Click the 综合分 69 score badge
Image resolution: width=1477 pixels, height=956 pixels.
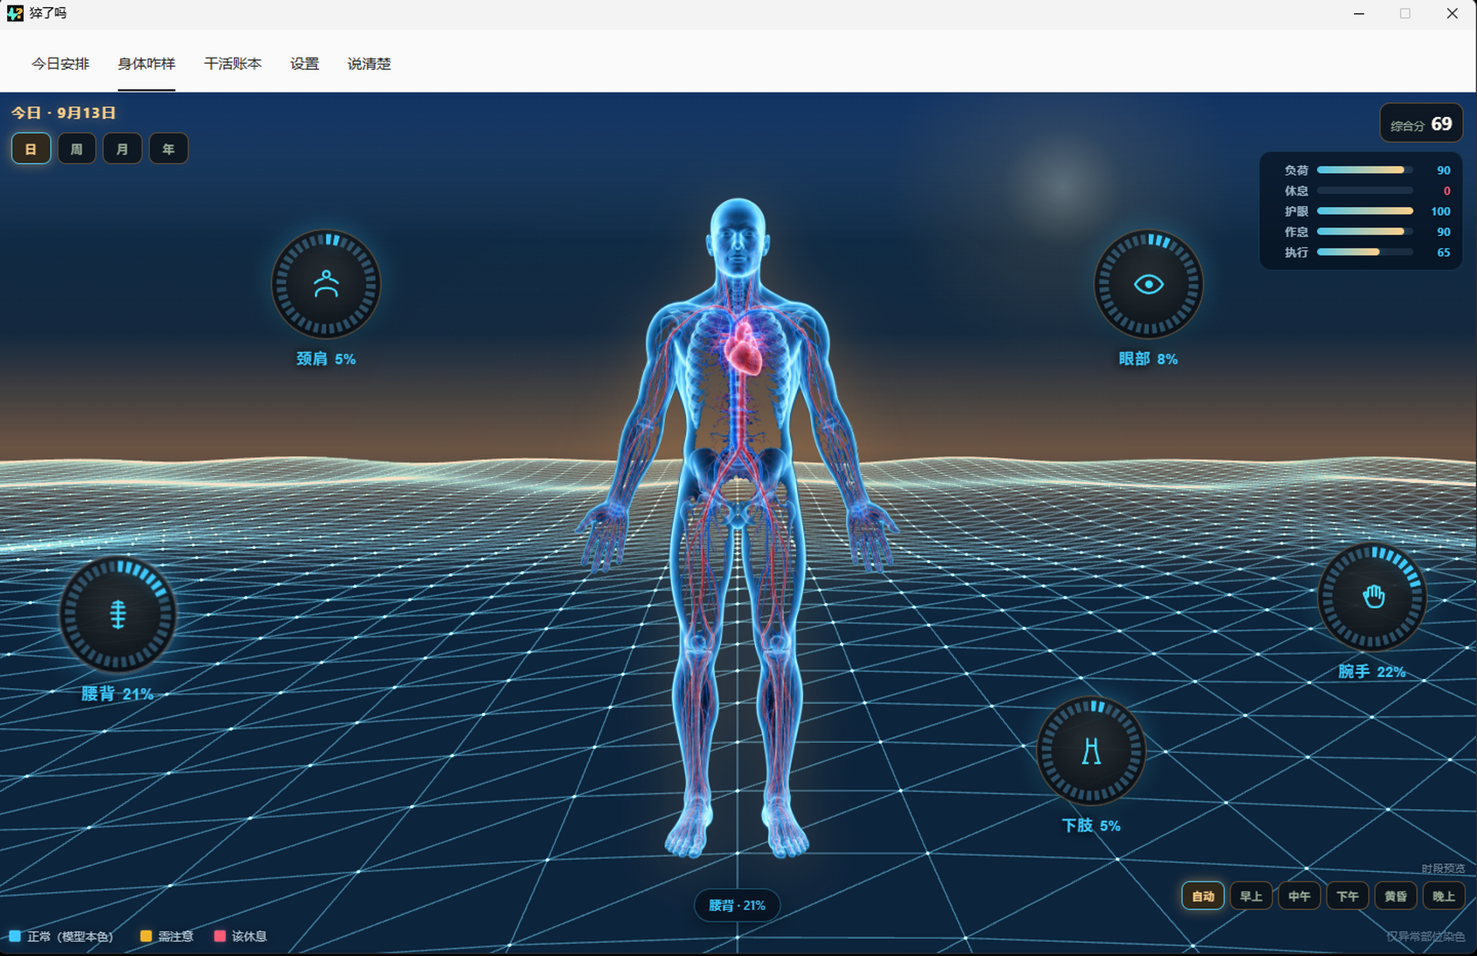click(1421, 124)
